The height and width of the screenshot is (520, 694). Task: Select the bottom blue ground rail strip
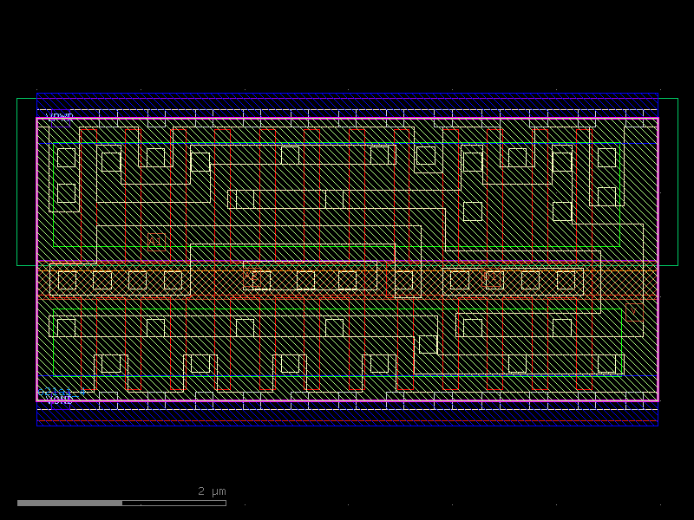pos(347,419)
